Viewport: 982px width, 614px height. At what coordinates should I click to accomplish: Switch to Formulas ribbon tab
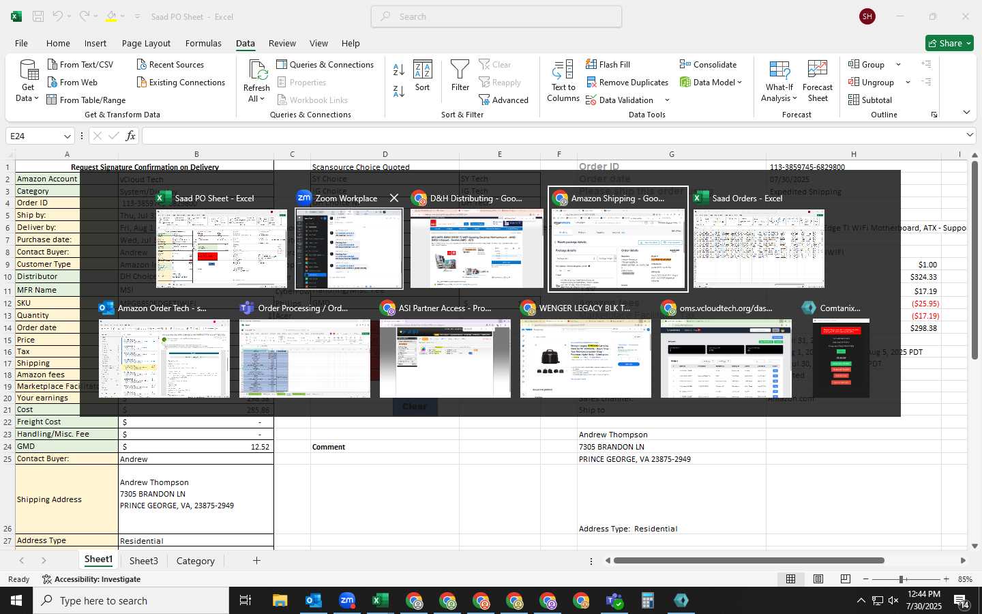(x=203, y=43)
